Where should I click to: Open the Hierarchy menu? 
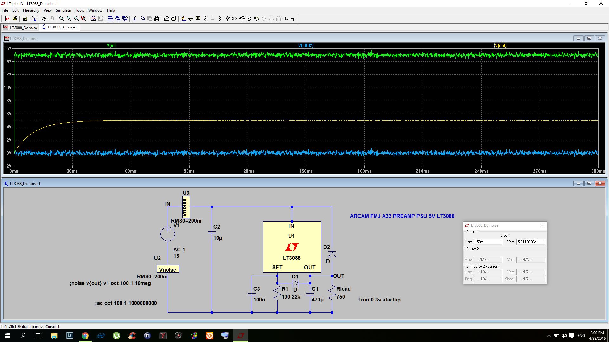31,10
